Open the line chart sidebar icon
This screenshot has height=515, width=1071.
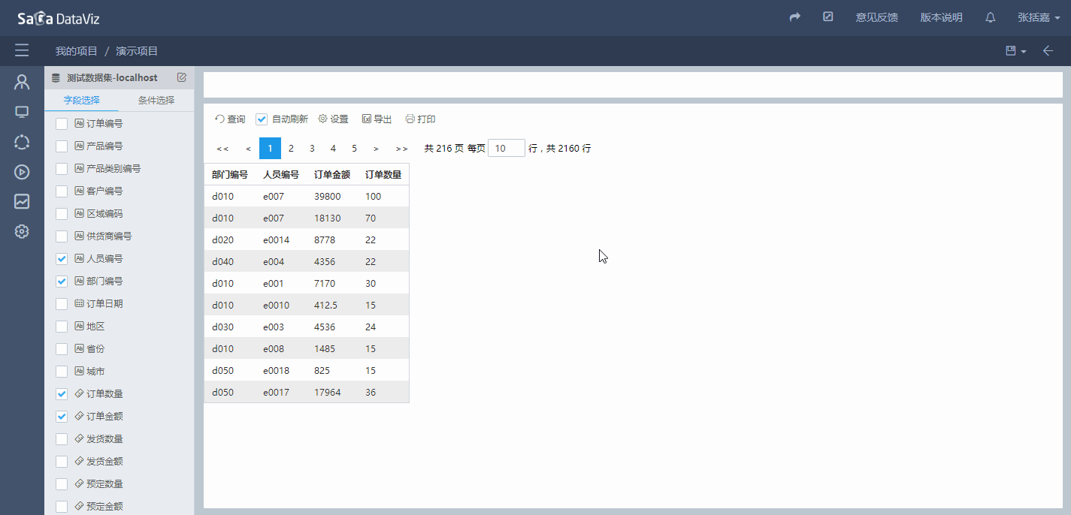tap(22, 201)
